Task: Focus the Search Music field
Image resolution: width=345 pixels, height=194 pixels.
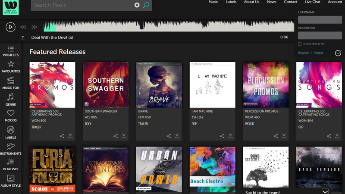Action: (x=82, y=5)
